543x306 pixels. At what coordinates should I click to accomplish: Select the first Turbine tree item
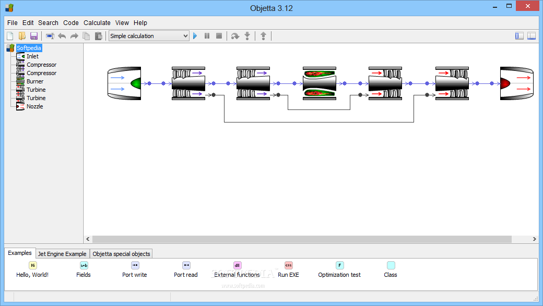click(36, 90)
